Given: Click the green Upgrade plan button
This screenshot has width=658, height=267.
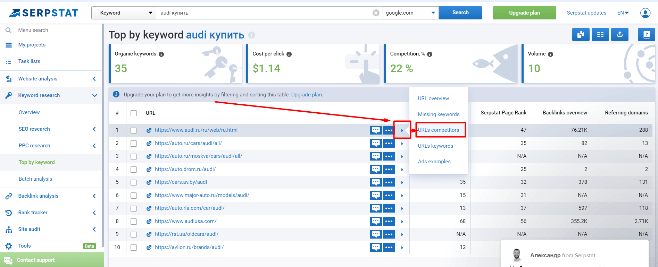Looking at the screenshot, I should click(524, 13).
